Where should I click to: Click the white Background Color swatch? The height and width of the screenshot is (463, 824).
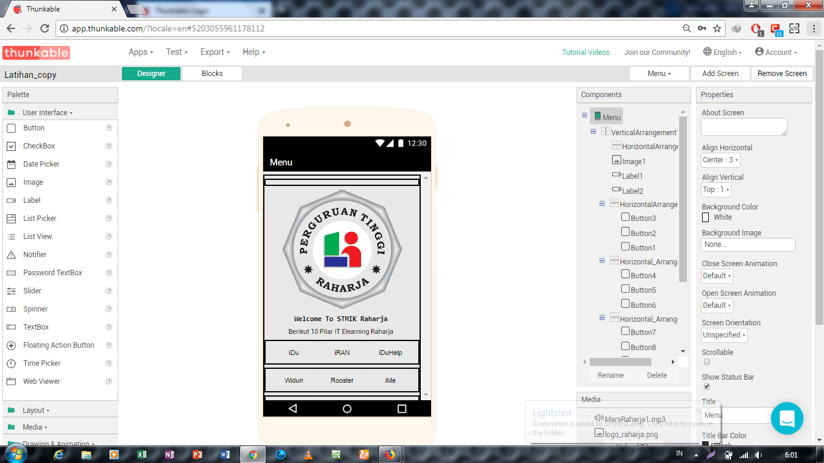click(706, 217)
